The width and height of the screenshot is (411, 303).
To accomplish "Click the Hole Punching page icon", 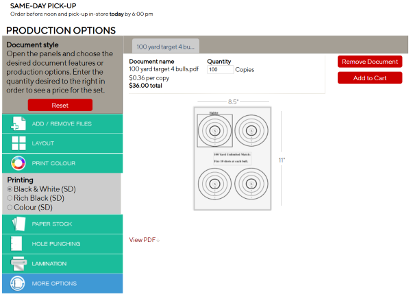I will point(16,244).
